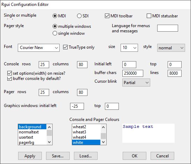Viewport: 191px width, 164px height.
Task: Select wheat3 in the colour list
Action: tap(86, 132)
